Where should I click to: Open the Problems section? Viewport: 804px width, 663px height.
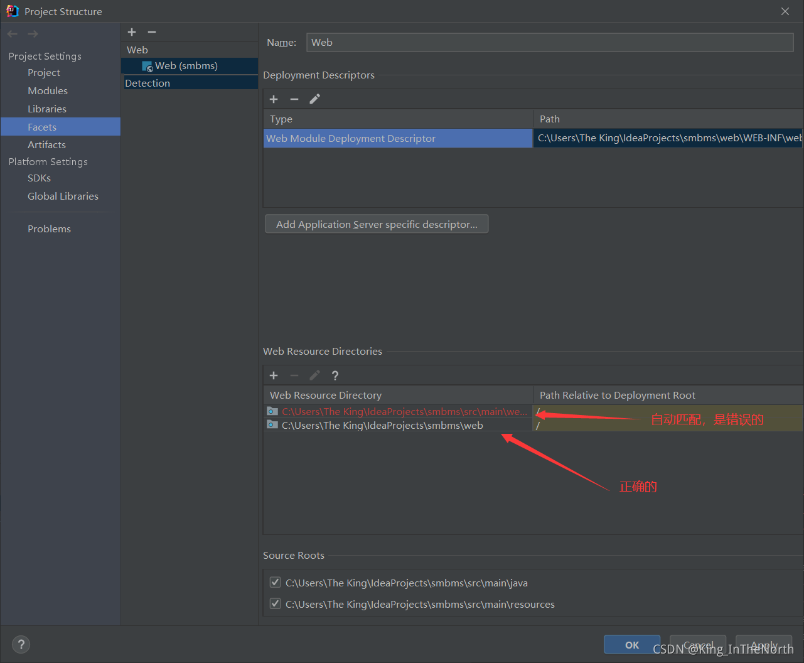[49, 229]
